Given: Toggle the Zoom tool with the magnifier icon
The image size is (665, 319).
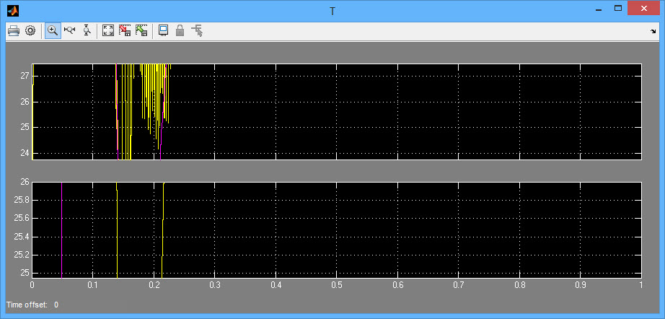Looking at the screenshot, I should tap(53, 30).
